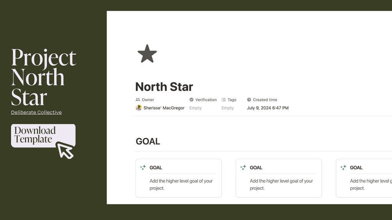
Task: Click the Owner people icon
Action: (138, 100)
